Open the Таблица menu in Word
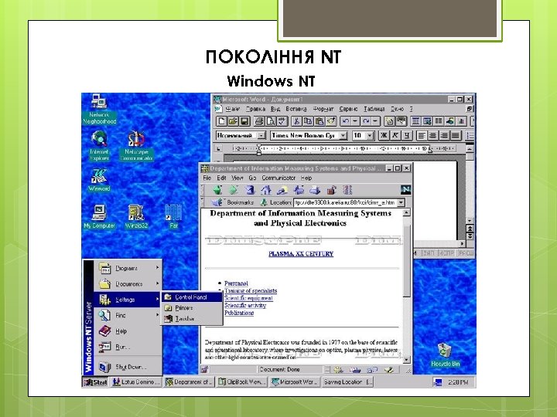This screenshot has width=557, height=417. pos(374,109)
